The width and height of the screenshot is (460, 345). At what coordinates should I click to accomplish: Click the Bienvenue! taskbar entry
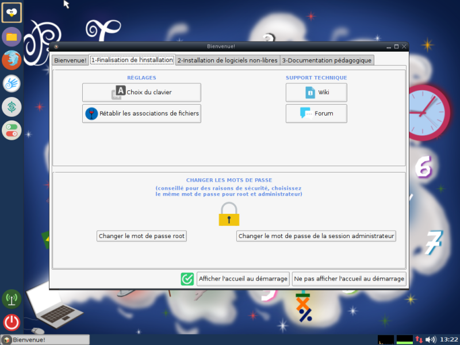(x=45, y=340)
